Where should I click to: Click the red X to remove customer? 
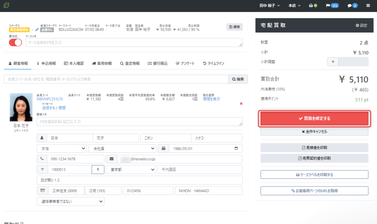coord(241,104)
